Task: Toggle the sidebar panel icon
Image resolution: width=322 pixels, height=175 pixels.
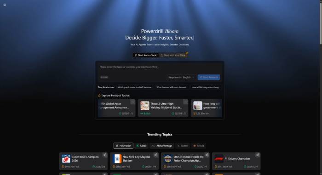Action: (5, 5)
